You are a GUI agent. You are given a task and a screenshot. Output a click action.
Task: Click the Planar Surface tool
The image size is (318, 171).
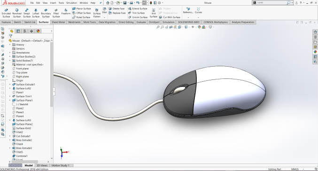82,8
